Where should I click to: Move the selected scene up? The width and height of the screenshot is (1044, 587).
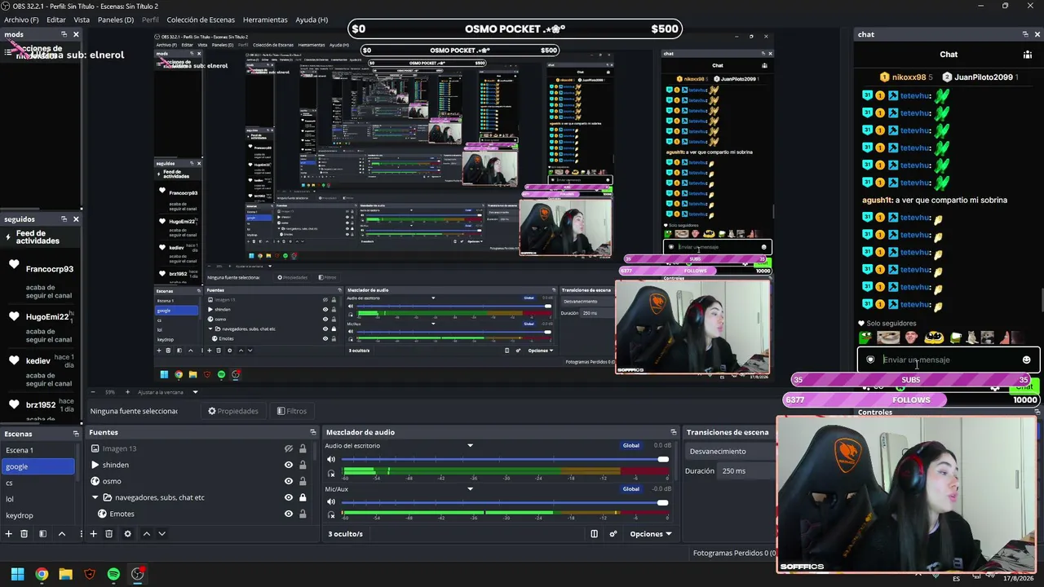tap(61, 534)
